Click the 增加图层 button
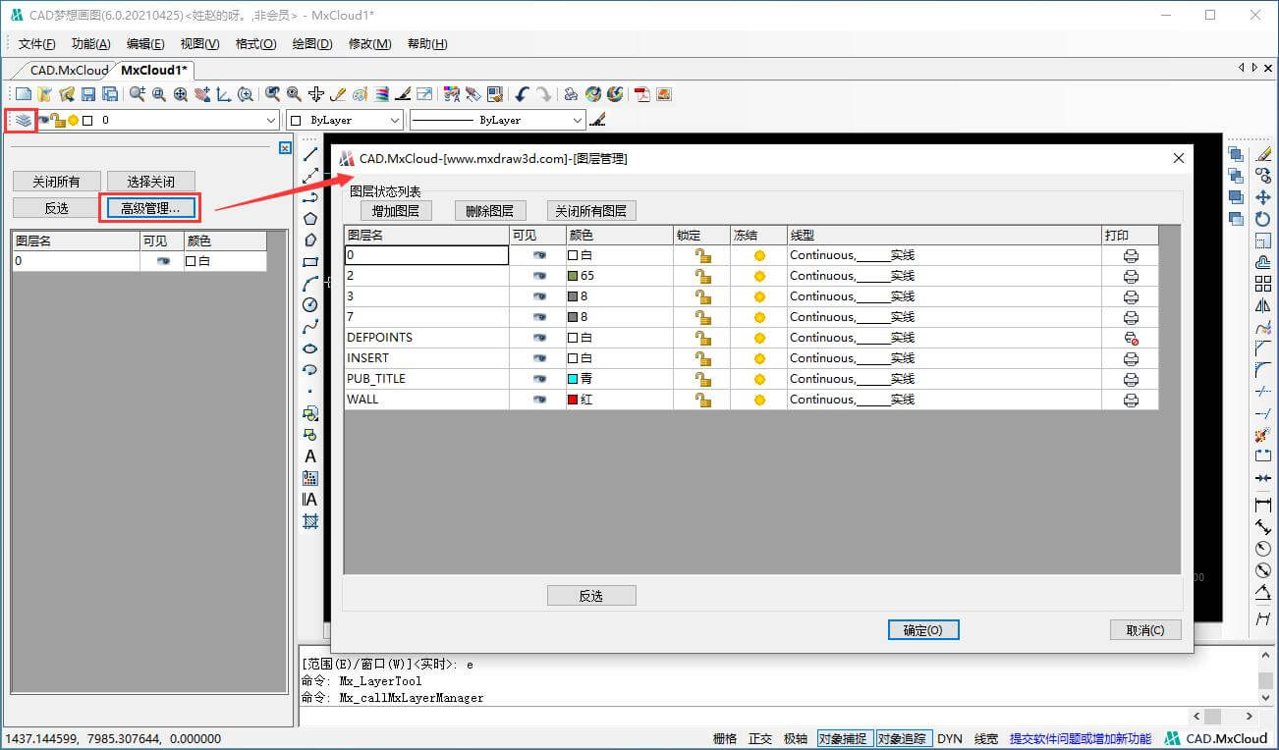 [396, 211]
